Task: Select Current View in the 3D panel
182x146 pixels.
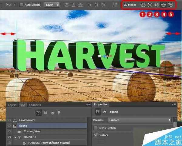Action: pyautogui.click(x=32, y=131)
